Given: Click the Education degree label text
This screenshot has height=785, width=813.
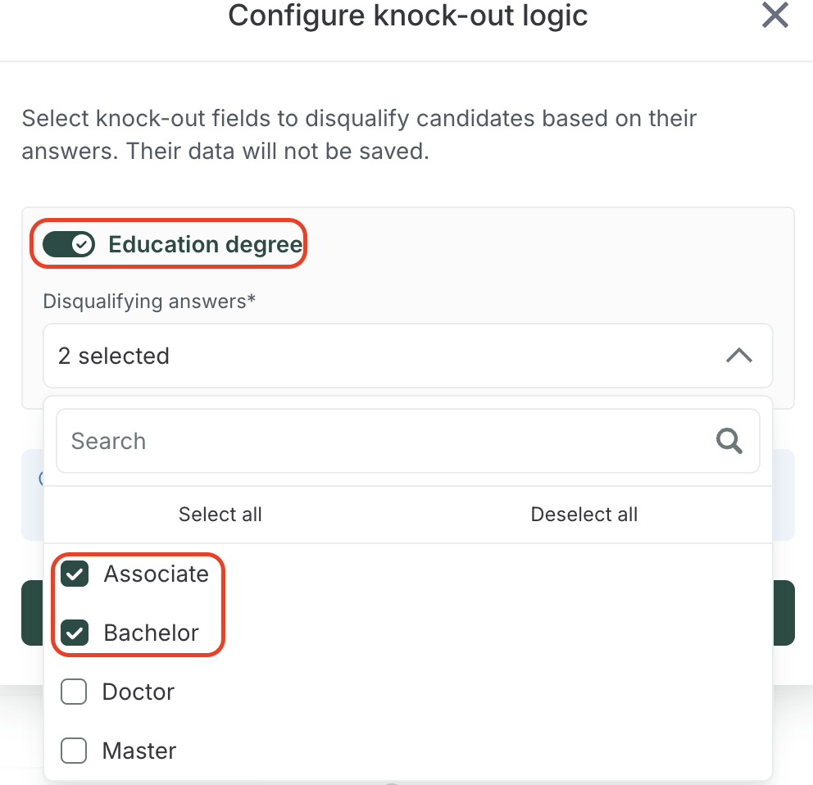Looking at the screenshot, I should pyautogui.click(x=205, y=244).
